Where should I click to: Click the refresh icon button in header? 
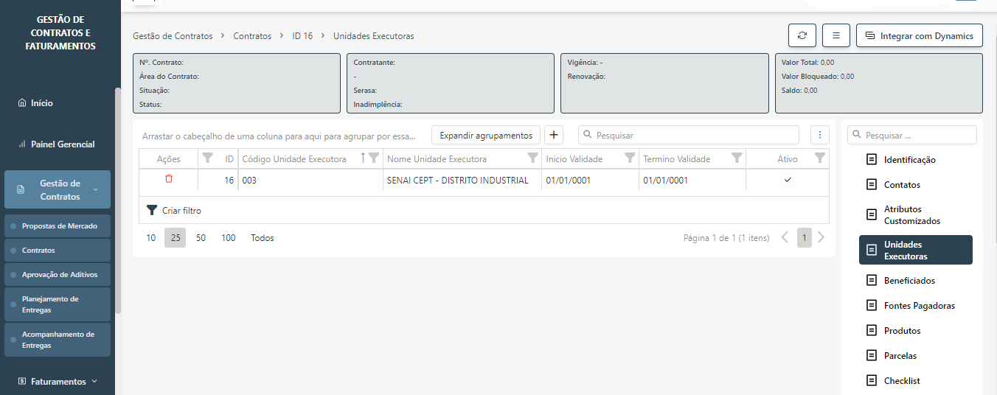802,35
